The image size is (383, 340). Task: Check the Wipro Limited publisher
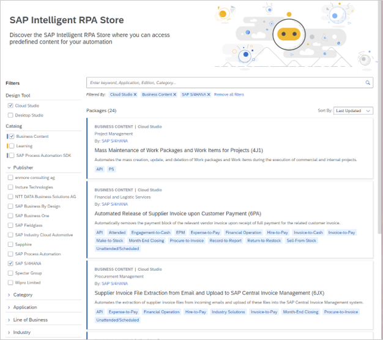tap(10, 282)
